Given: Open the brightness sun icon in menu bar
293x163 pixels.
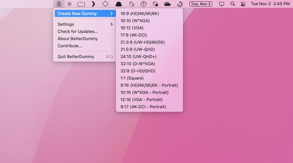Looking at the screenshot, I should 69,4.
